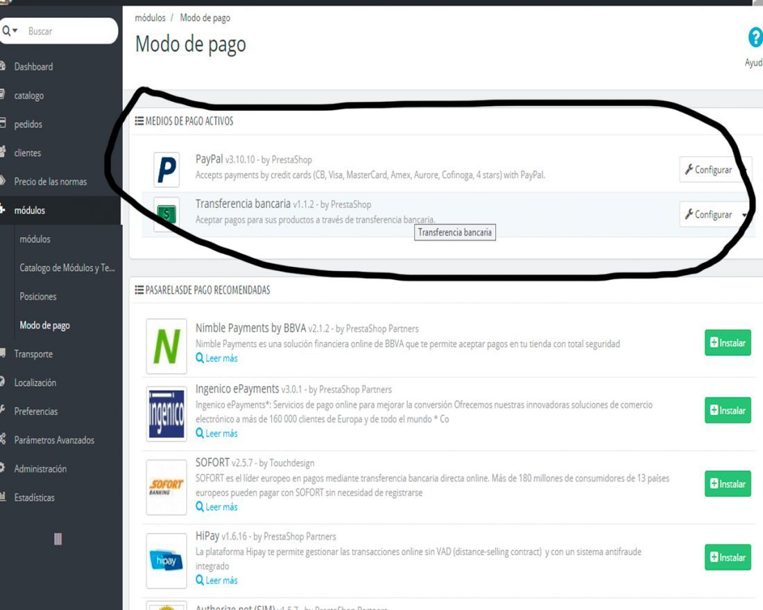Open the catalogo section
The image size is (763, 610).
pos(28,96)
